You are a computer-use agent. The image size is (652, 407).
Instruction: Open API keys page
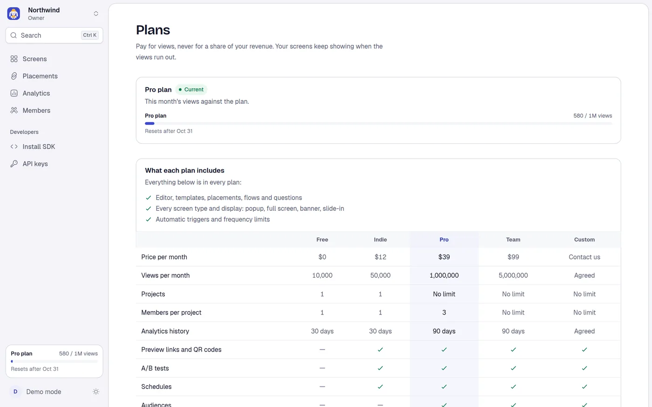pyautogui.click(x=54, y=164)
